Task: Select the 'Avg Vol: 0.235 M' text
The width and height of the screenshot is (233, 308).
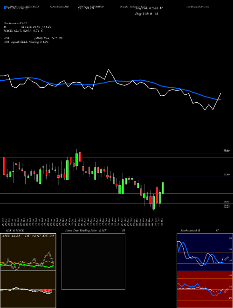Action: [149, 8]
